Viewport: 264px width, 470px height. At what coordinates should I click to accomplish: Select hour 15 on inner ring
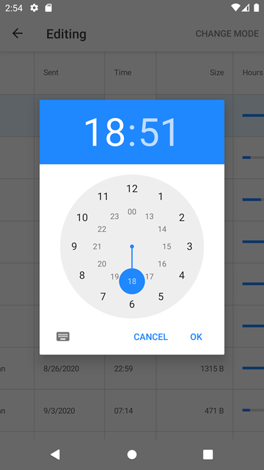pos(167,246)
